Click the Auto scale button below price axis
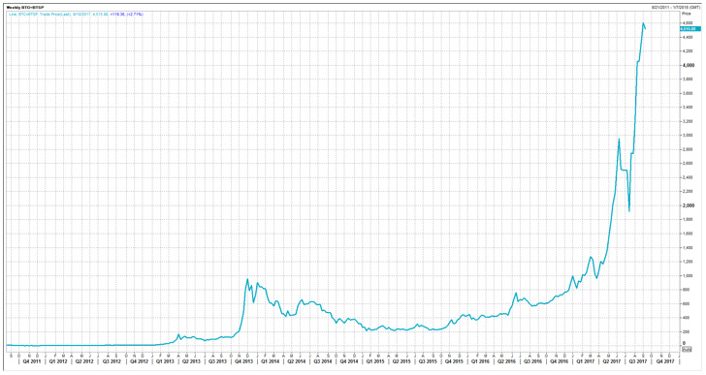The height and width of the screenshot is (375, 706). (687, 349)
